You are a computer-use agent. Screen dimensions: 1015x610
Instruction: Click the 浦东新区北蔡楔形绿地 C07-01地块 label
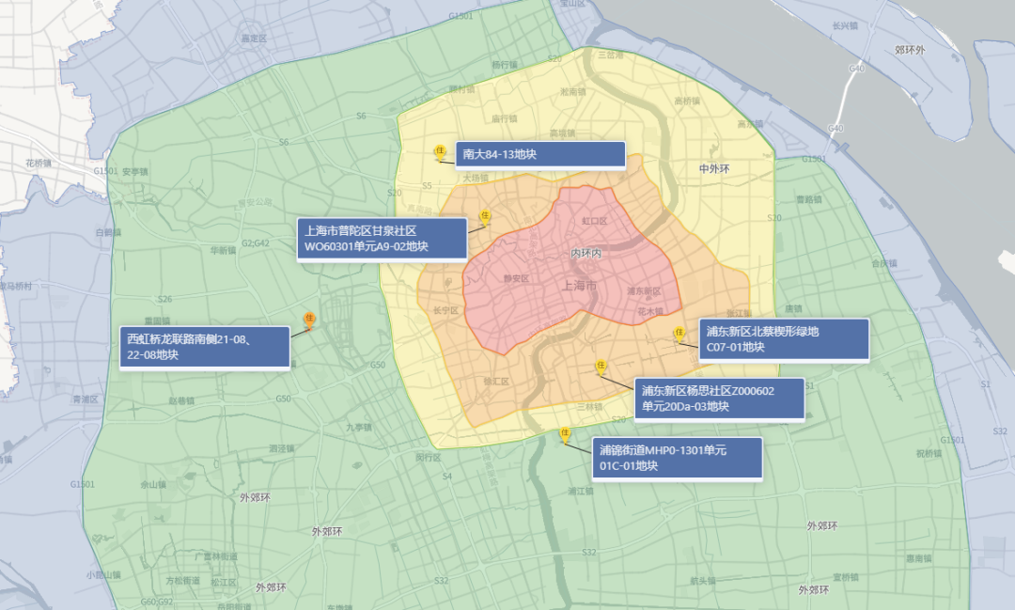pyautogui.click(x=784, y=339)
